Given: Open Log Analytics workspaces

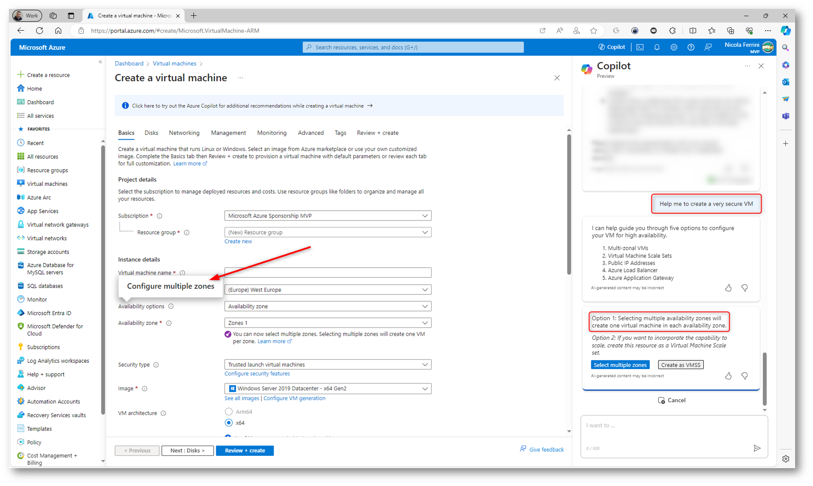Looking at the screenshot, I should (x=58, y=360).
